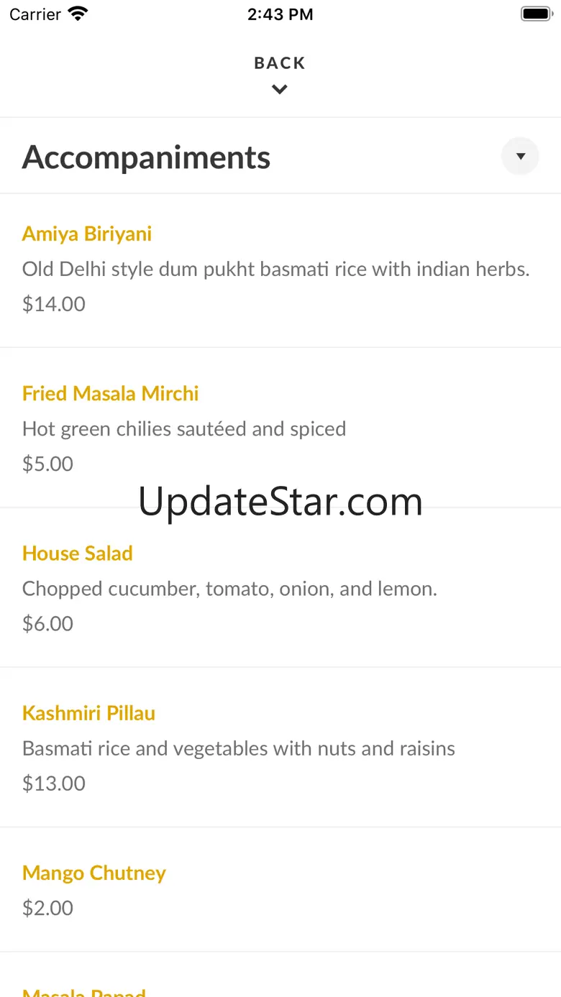
Task: Tap the $14.00 price for Amiya Biriyani
Action: pyautogui.click(x=54, y=304)
